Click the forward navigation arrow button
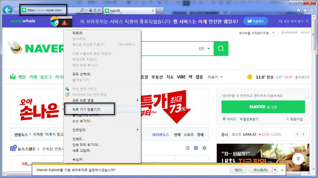This screenshot has width=318, height=178. 16,10
